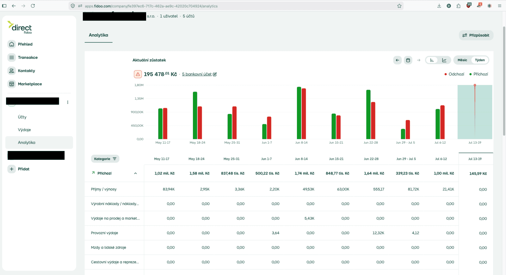The width and height of the screenshot is (506, 275).
Task: Go to next period with right arrow
Action: (x=419, y=60)
